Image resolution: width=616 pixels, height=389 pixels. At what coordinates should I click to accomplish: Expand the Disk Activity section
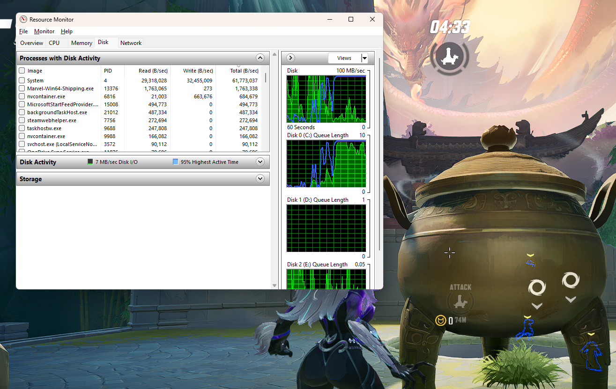(260, 162)
